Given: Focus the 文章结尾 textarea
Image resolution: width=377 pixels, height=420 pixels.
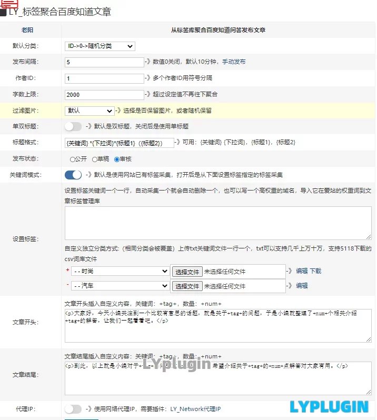Looking at the screenshot, I should (x=218, y=378).
